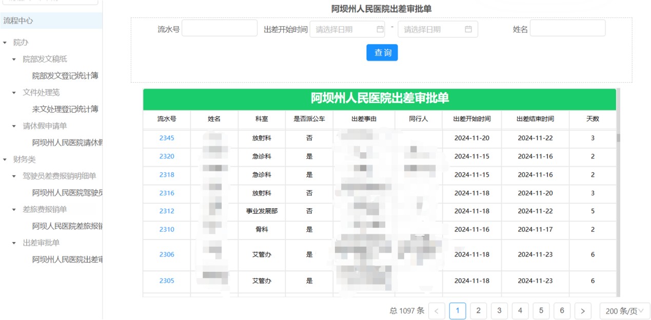
Task: Click the table vertical scrollbar thumb
Action: 618,138
